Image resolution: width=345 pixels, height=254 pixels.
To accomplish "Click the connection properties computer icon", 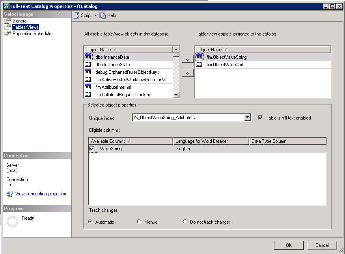I will click(9, 194).
